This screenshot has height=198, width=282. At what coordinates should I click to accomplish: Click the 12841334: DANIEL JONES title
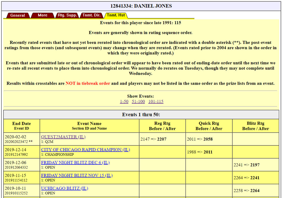pyautogui.click(x=141, y=6)
